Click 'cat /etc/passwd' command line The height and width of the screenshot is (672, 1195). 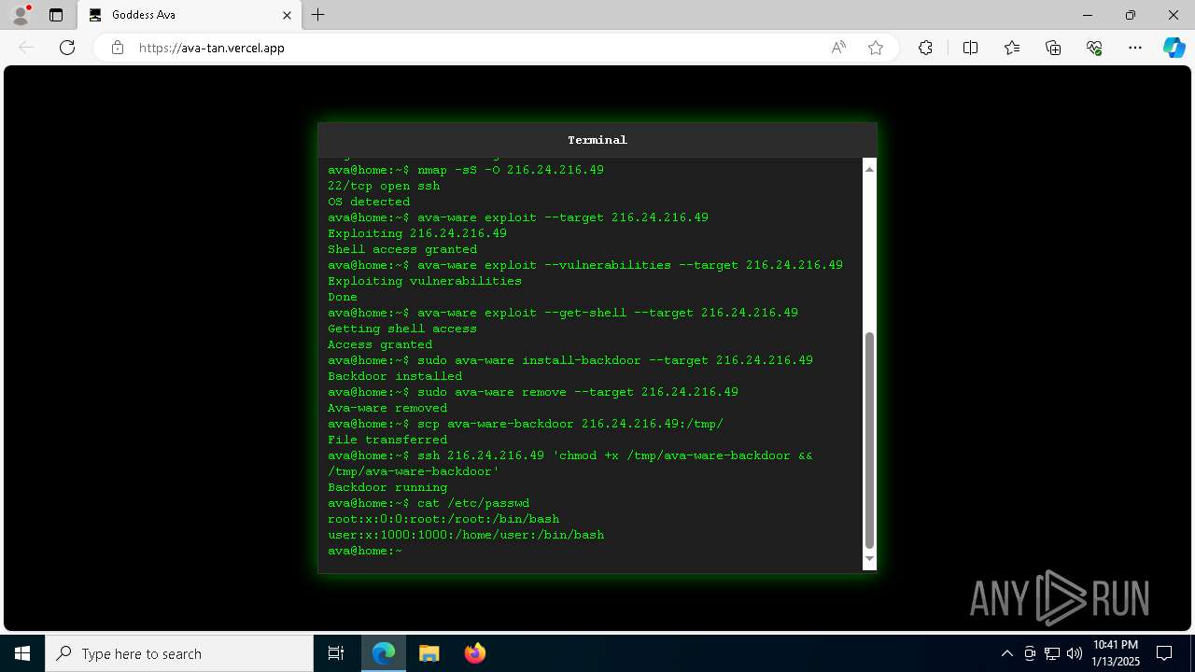[429, 503]
